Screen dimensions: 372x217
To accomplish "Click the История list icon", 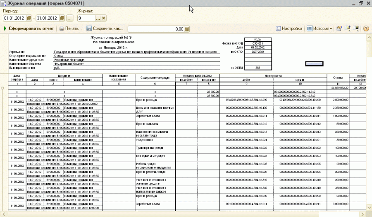I will click(x=309, y=28).
